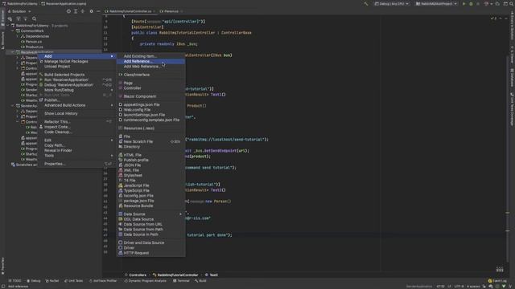Expand Dependencies under CommonWork
The width and height of the screenshot is (515, 289).
pos(18,36)
